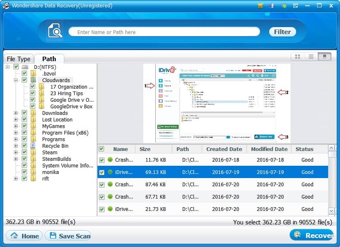Sort by the Modified Date column header
The height and width of the screenshot is (247, 340).
(x=269, y=149)
